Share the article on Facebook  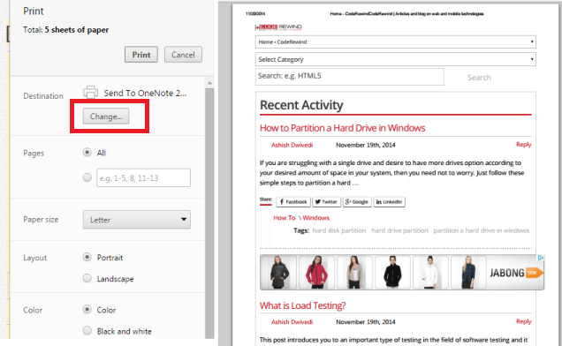pyautogui.click(x=293, y=201)
